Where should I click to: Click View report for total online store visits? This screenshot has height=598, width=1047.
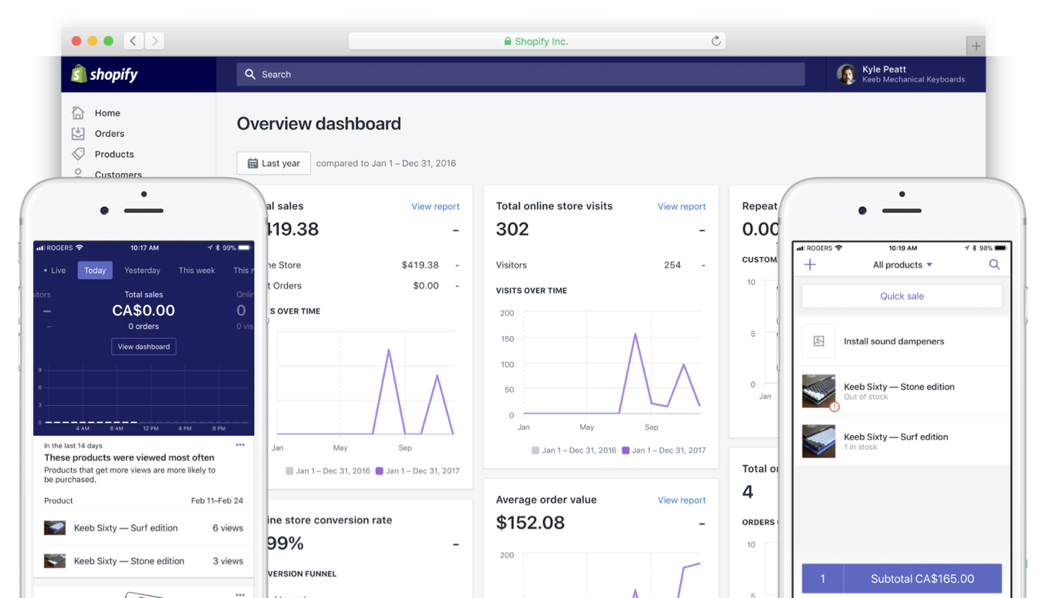coord(681,206)
